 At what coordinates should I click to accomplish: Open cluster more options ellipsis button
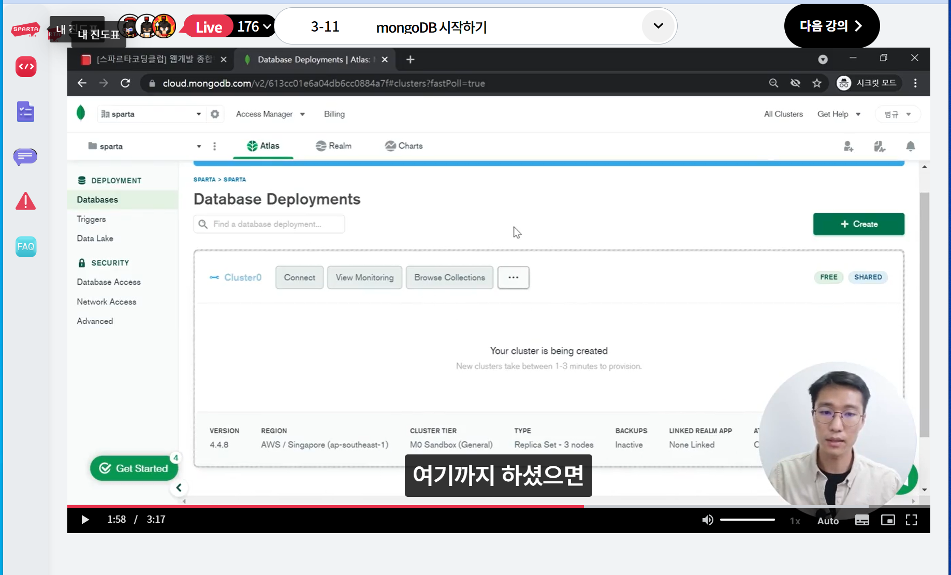pyautogui.click(x=513, y=277)
